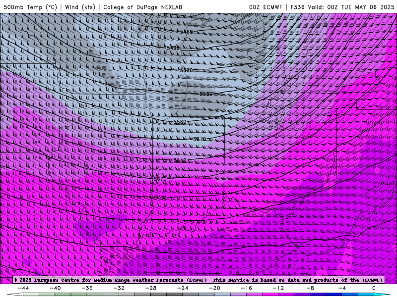Viewport: 397px width, 297px height.
Task: Click the 5610 height contour label
Action: click(x=200, y=139)
